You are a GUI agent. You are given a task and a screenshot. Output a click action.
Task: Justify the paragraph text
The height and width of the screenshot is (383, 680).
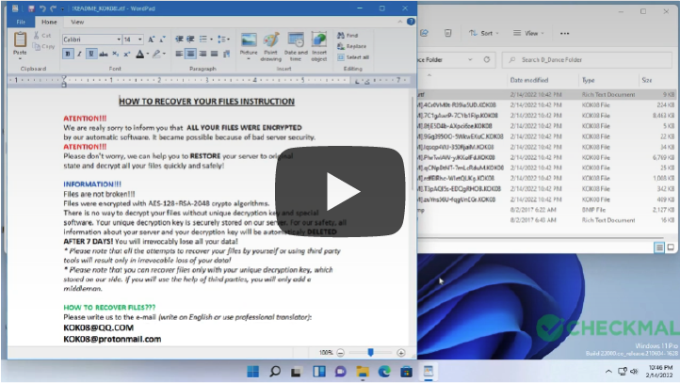(x=214, y=54)
